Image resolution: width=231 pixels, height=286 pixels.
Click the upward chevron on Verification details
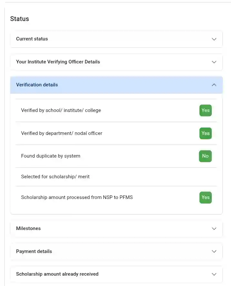(214, 85)
